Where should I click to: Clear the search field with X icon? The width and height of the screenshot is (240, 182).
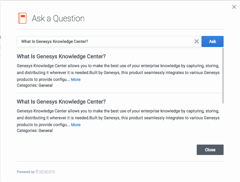pos(196,41)
